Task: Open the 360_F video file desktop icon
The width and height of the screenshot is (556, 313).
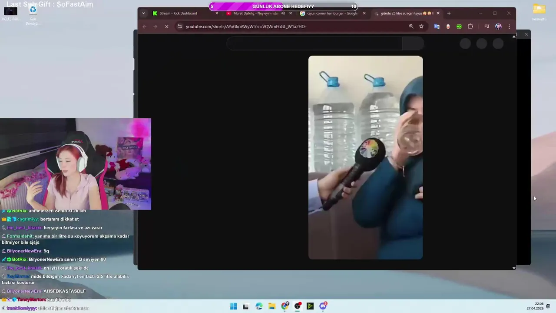Action: [x=10, y=13]
